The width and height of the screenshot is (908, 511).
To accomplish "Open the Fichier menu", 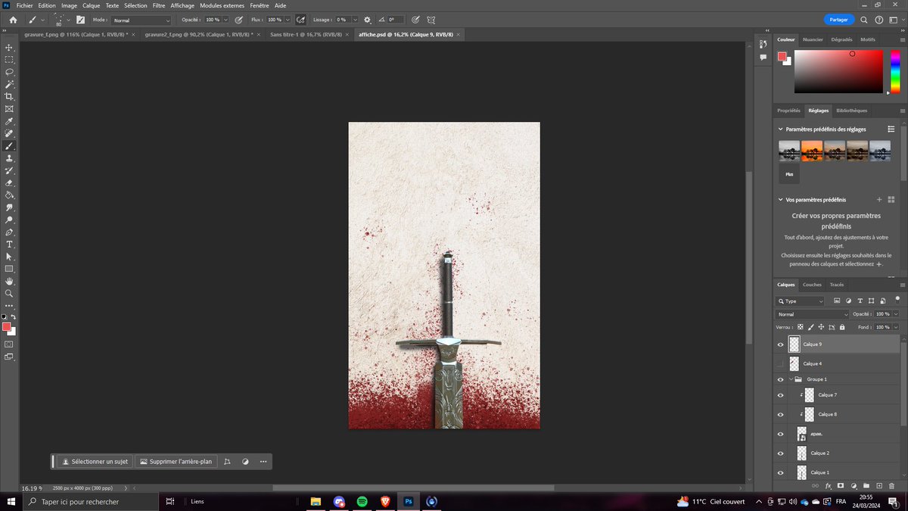I will pyautogui.click(x=25, y=5).
